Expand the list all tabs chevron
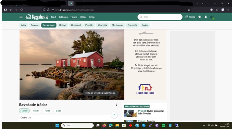 click(203, 3)
